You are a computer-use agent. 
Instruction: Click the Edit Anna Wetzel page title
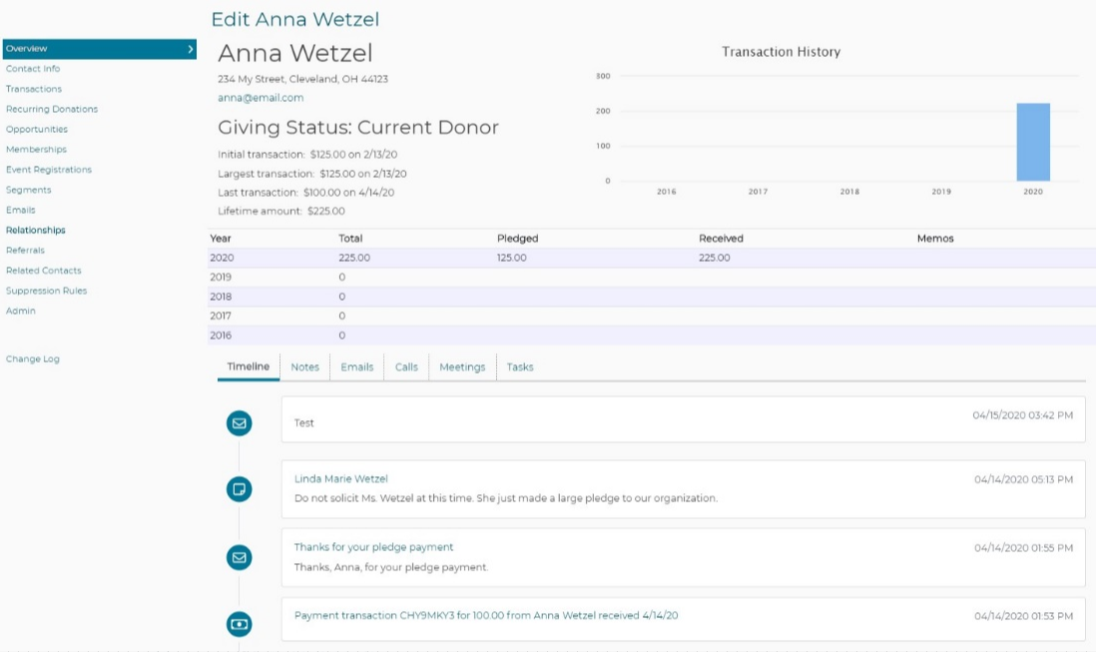[295, 19]
